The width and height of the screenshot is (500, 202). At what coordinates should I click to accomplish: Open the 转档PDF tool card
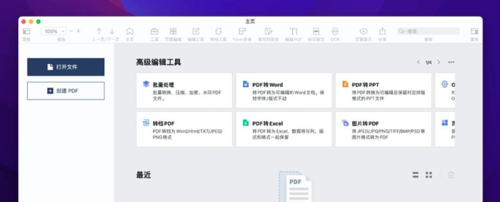184,129
